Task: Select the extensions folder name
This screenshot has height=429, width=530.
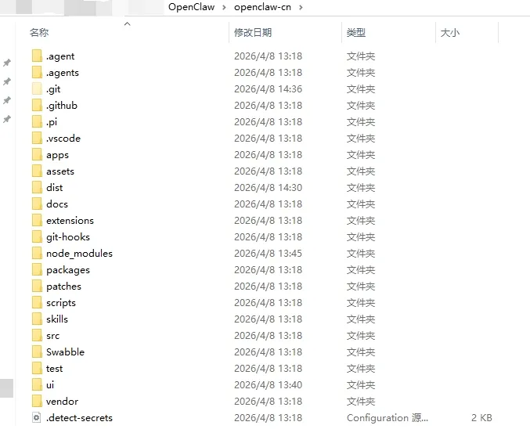Action: pos(70,221)
